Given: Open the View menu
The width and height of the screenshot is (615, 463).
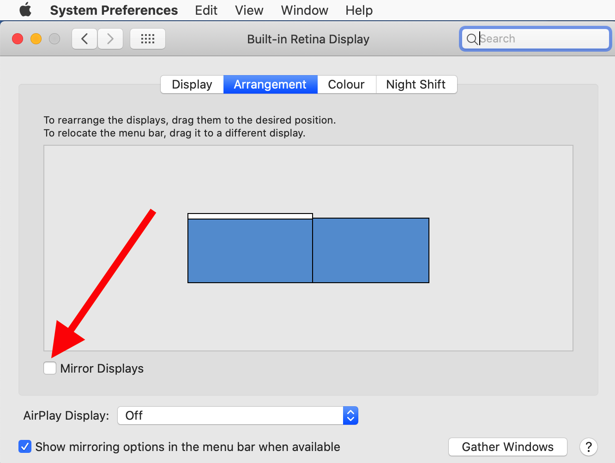Looking at the screenshot, I should point(249,10).
